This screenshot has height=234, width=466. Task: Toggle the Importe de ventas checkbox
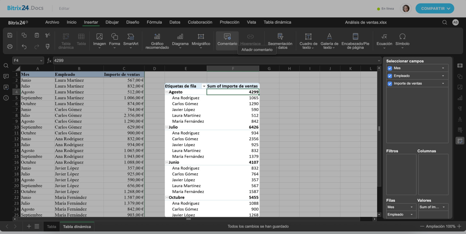coord(390,84)
